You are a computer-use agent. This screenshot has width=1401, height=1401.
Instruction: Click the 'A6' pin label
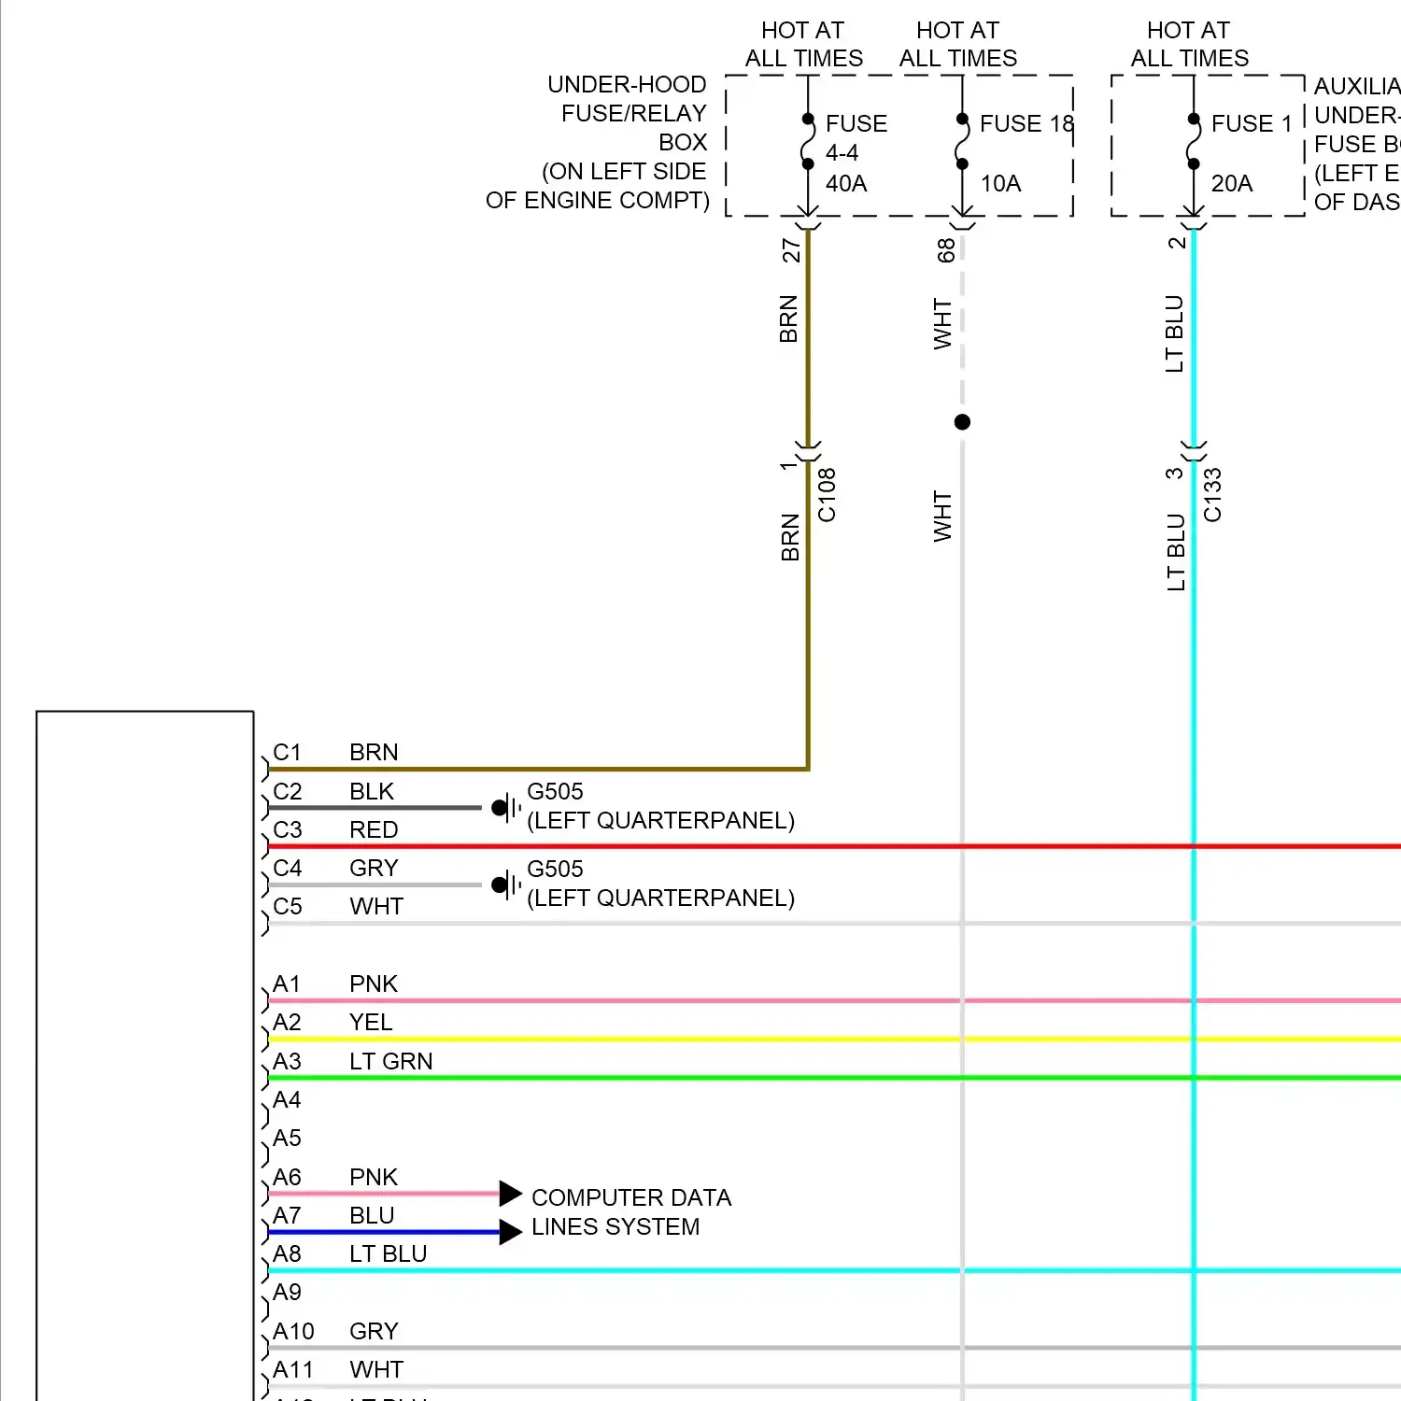coord(287,1177)
